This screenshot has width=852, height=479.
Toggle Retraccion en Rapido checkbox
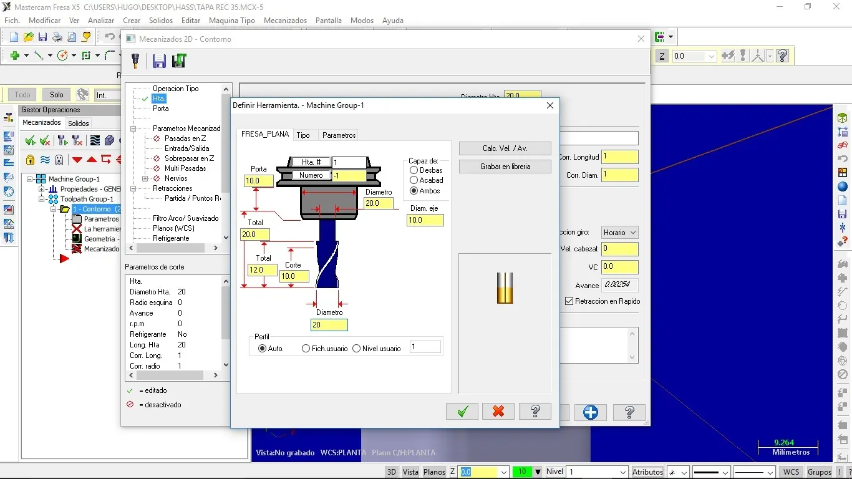point(569,301)
